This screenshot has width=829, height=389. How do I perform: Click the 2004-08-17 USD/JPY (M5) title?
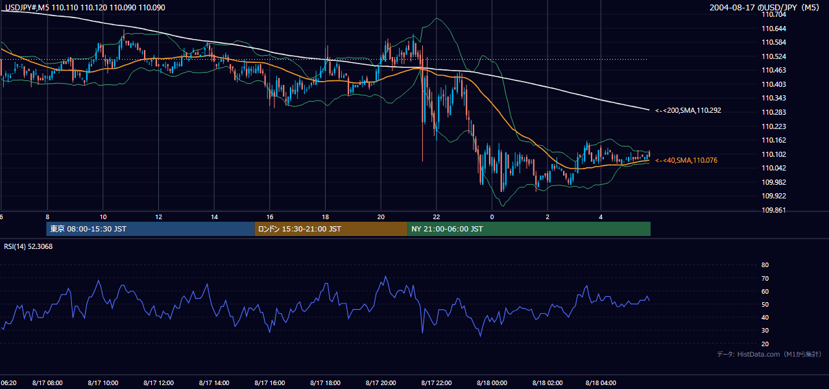click(765, 7)
